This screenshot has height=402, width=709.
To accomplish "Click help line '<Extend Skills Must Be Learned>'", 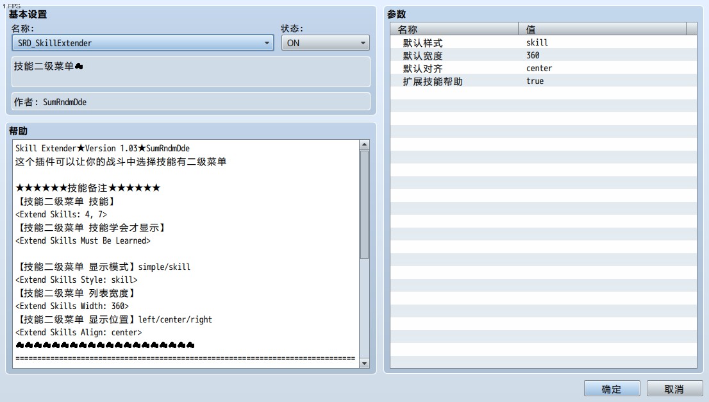I will tap(83, 240).
